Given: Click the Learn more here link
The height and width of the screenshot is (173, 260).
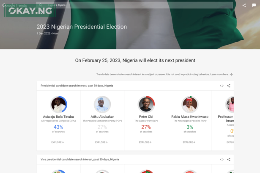Looking at the screenshot, I should tap(219, 74).
